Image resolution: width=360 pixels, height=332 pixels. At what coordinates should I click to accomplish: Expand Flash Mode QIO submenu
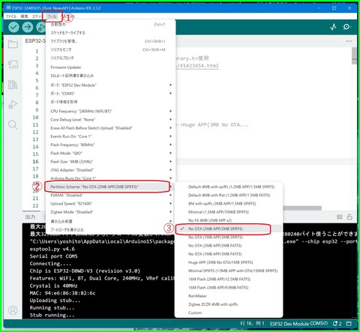[110, 153]
